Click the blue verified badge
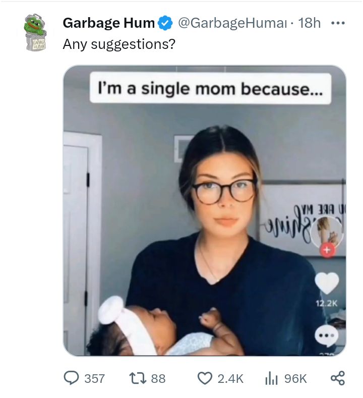 (x=165, y=23)
